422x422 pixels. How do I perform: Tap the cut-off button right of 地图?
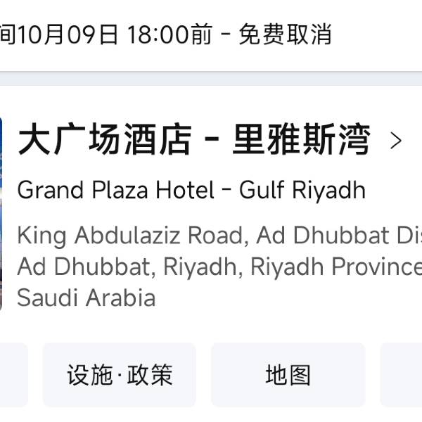point(402,375)
